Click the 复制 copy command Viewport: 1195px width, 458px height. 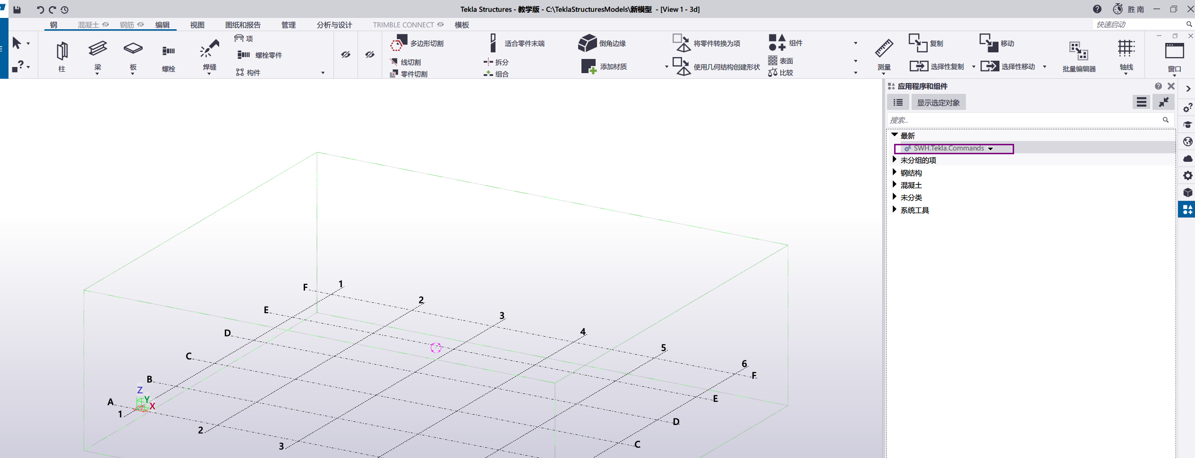click(926, 43)
